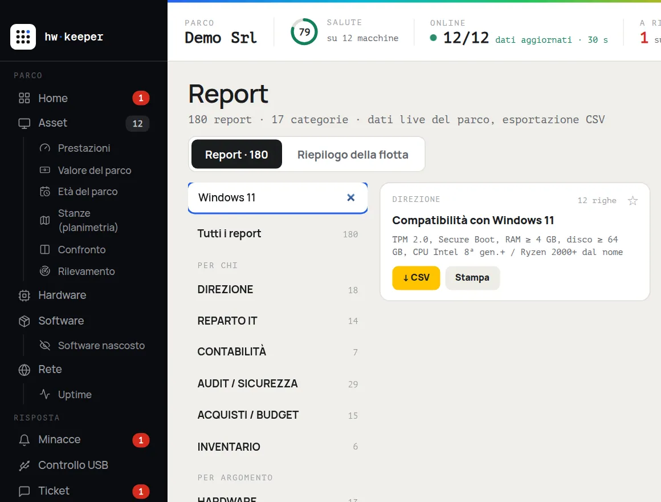Screen dimensions: 661x502
Task: Filter reports by INVENTARIO
Action: coord(278,447)
